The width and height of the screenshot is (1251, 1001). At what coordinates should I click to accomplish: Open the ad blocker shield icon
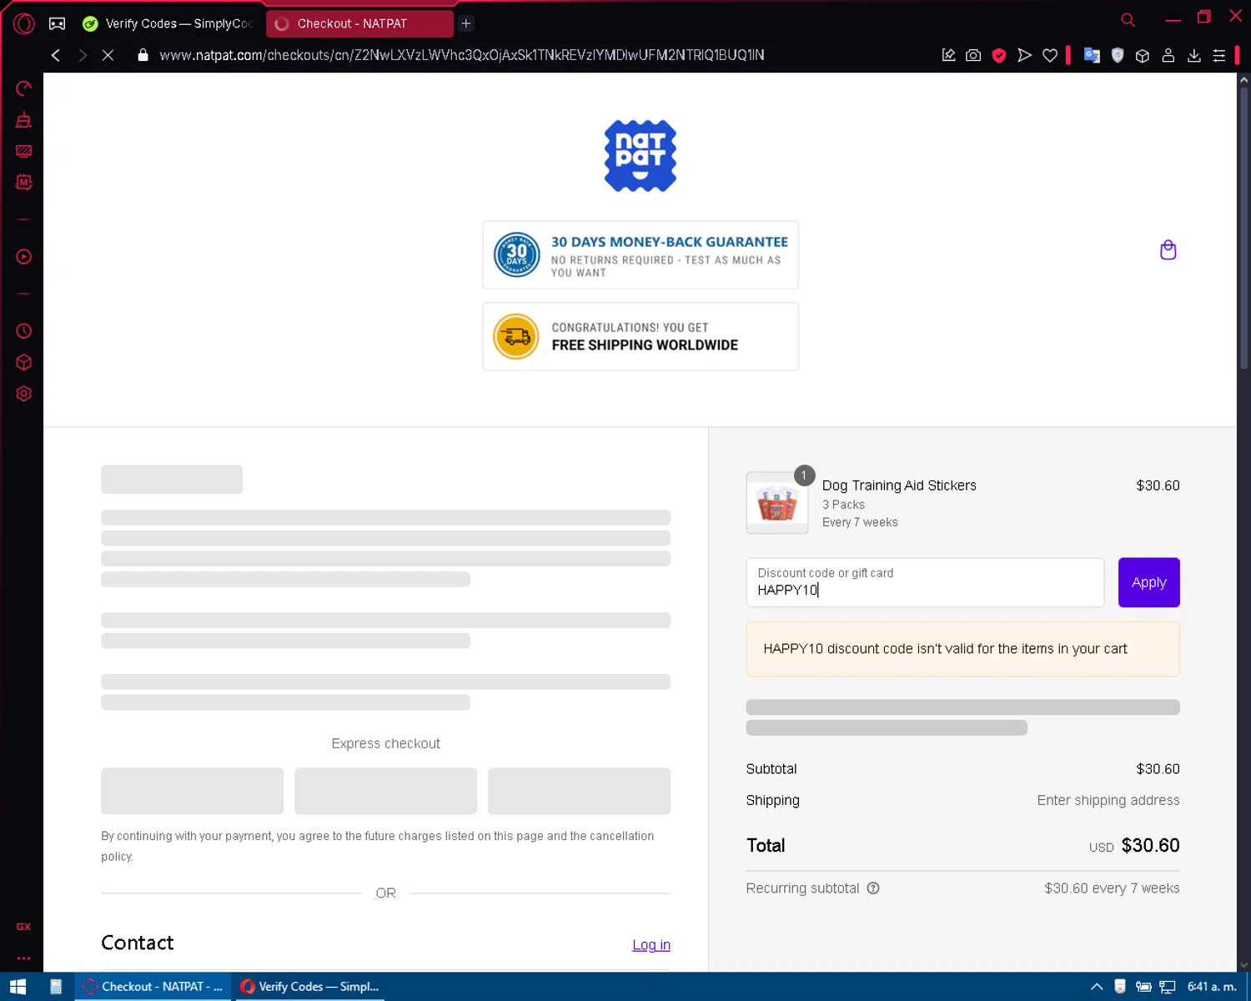coord(999,55)
